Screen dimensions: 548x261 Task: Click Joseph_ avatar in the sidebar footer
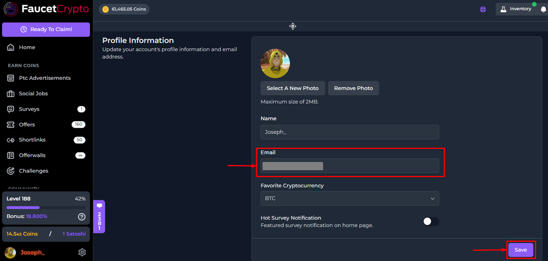(10, 252)
